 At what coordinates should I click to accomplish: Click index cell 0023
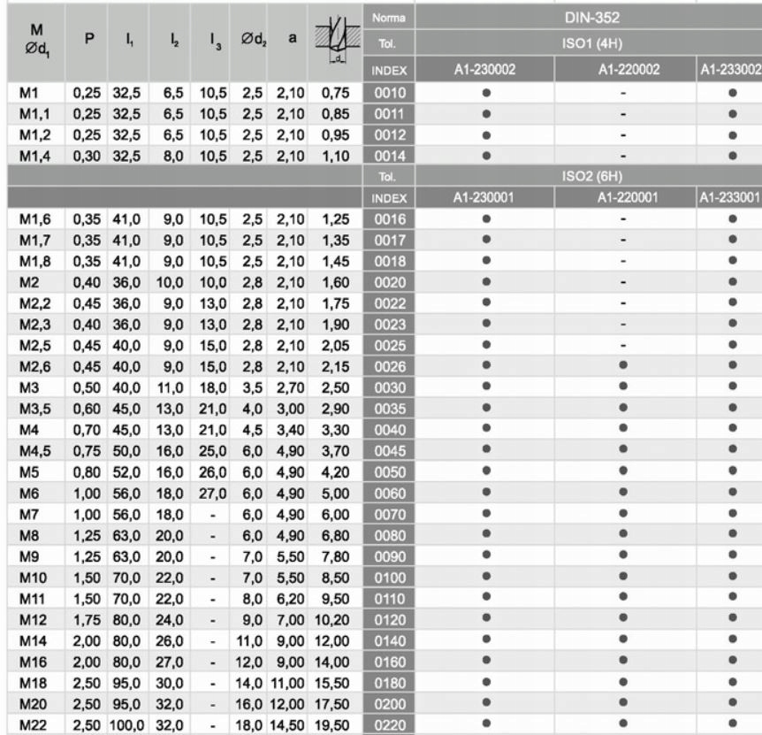coord(389,325)
